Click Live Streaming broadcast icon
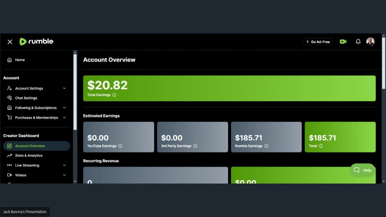Screen dimensions: 386x217 [9, 165]
